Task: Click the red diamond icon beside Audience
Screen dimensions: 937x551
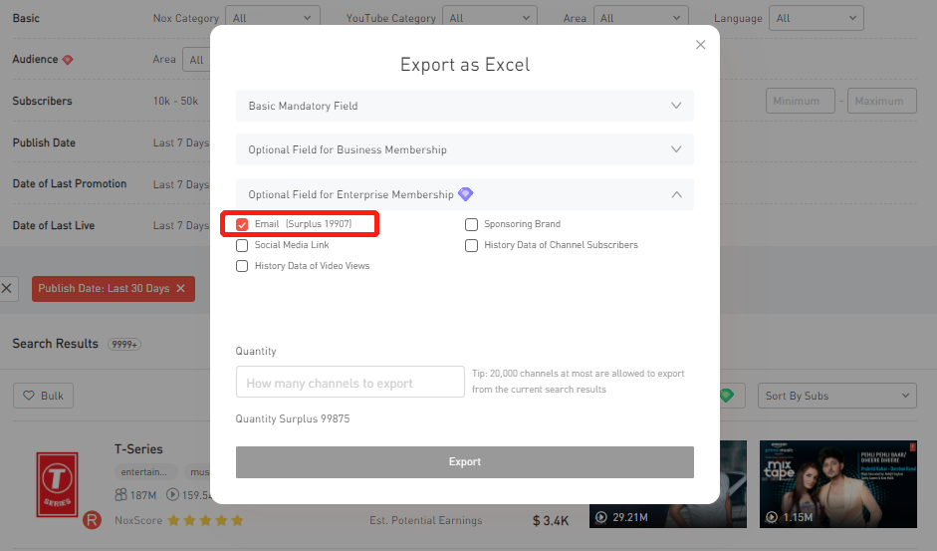Action: (x=68, y=60)
